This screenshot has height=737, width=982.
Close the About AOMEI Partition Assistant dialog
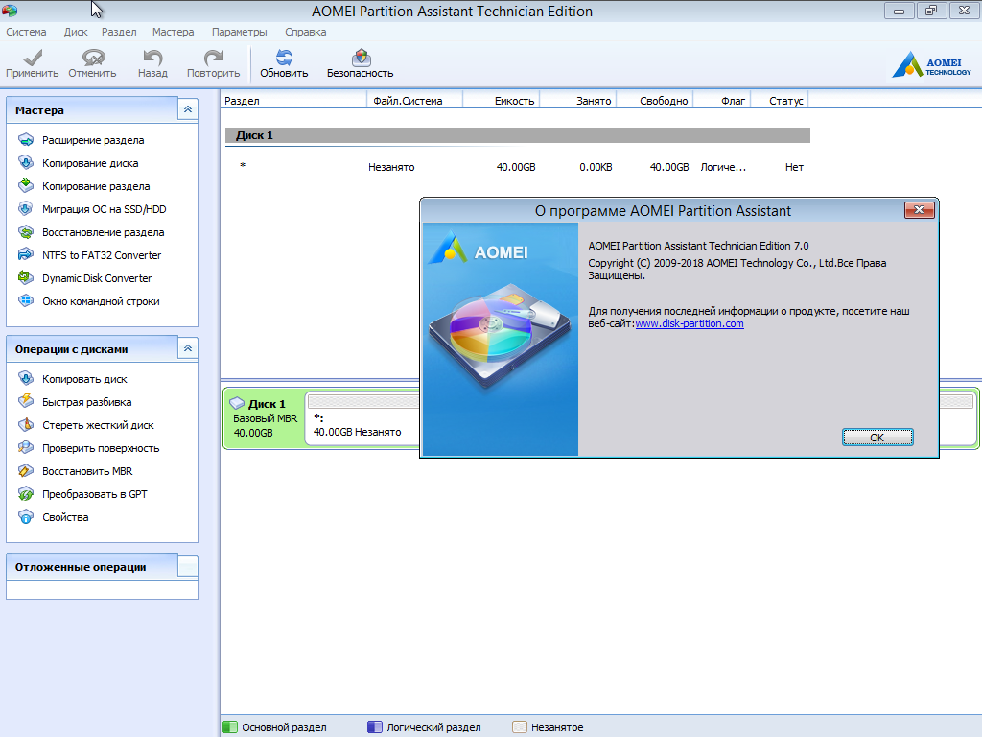[x=920, y=210]
